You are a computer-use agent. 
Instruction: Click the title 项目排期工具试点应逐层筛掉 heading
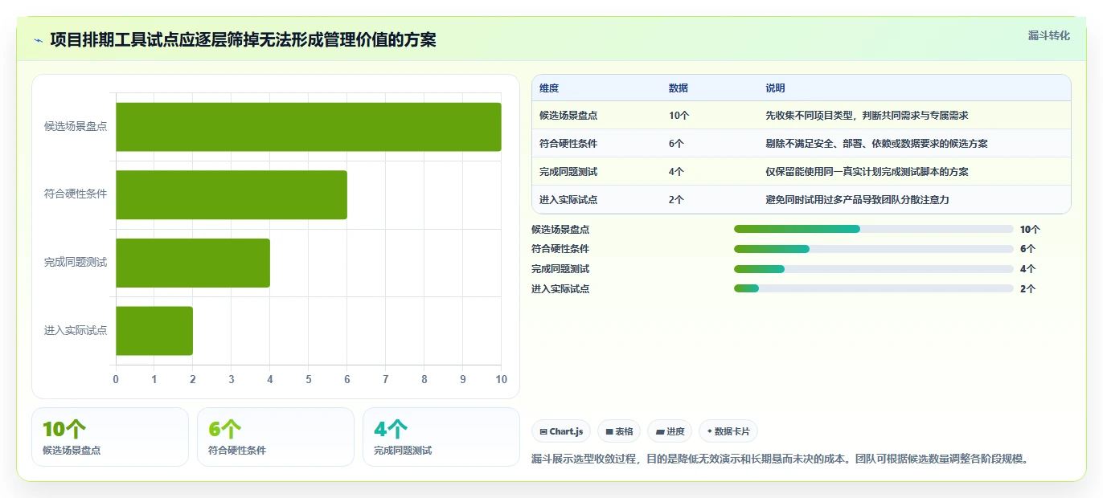243,39
